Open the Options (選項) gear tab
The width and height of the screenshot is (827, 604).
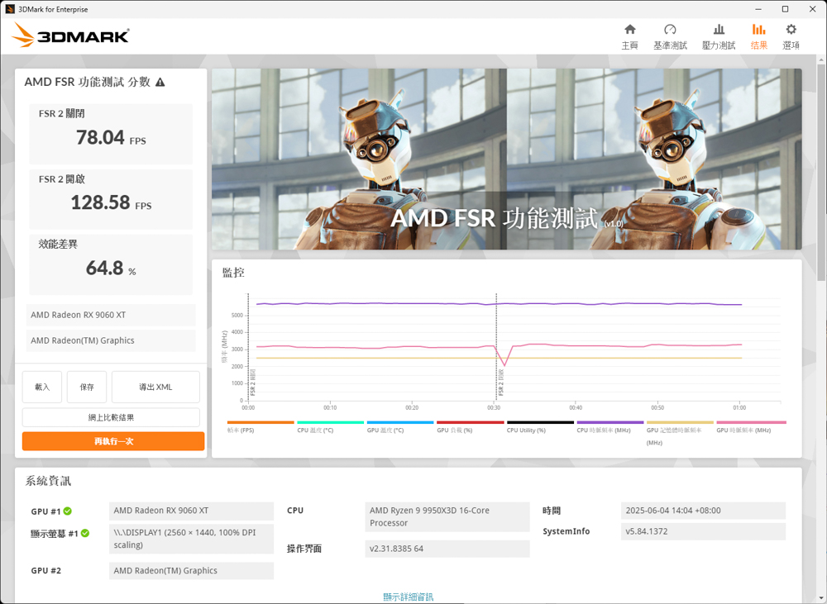[791, 37]
